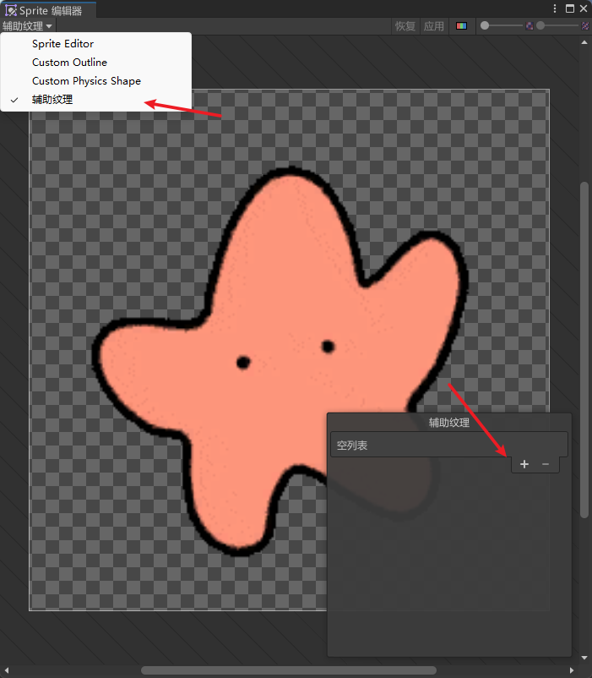
Task: Maximize the Sprite 编辑器 window
Action: [570, 8]
